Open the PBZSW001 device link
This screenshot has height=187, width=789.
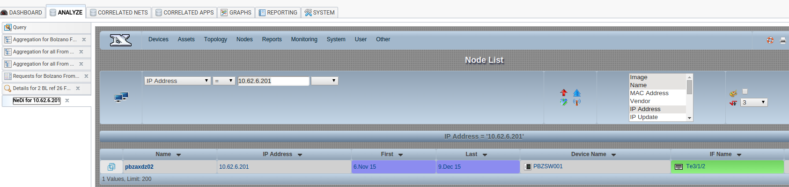pyautogui.click(x=548, y=166)
